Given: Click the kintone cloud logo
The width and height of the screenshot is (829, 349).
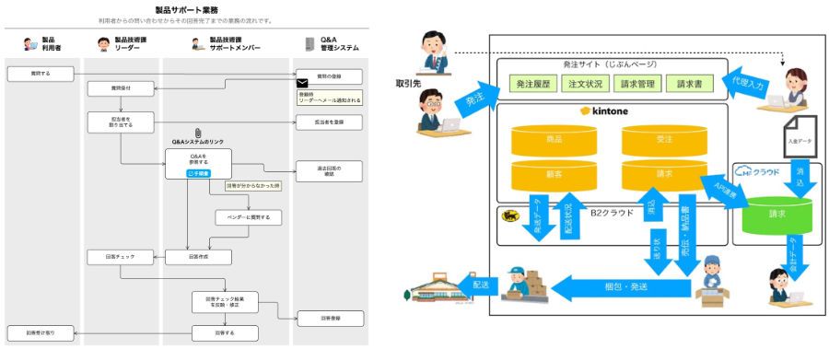Looking at the screenshot, I should [x=585, y=111].
